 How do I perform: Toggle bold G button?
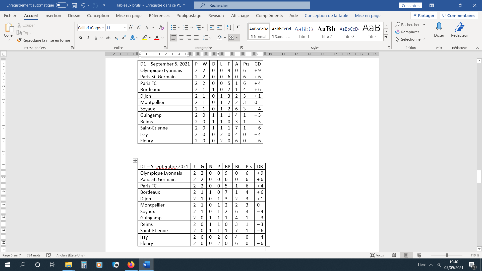pos(81,38)
